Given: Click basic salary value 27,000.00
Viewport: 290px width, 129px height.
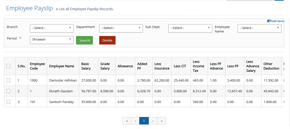Looking at the screenshot, I should tap(89, 80).
